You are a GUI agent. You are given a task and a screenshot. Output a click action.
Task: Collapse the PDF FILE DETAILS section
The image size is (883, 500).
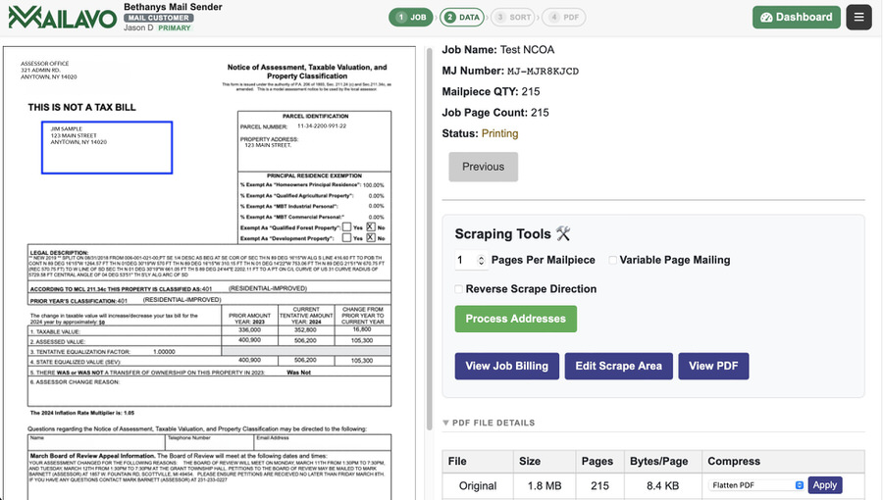[x=489, y=423]
